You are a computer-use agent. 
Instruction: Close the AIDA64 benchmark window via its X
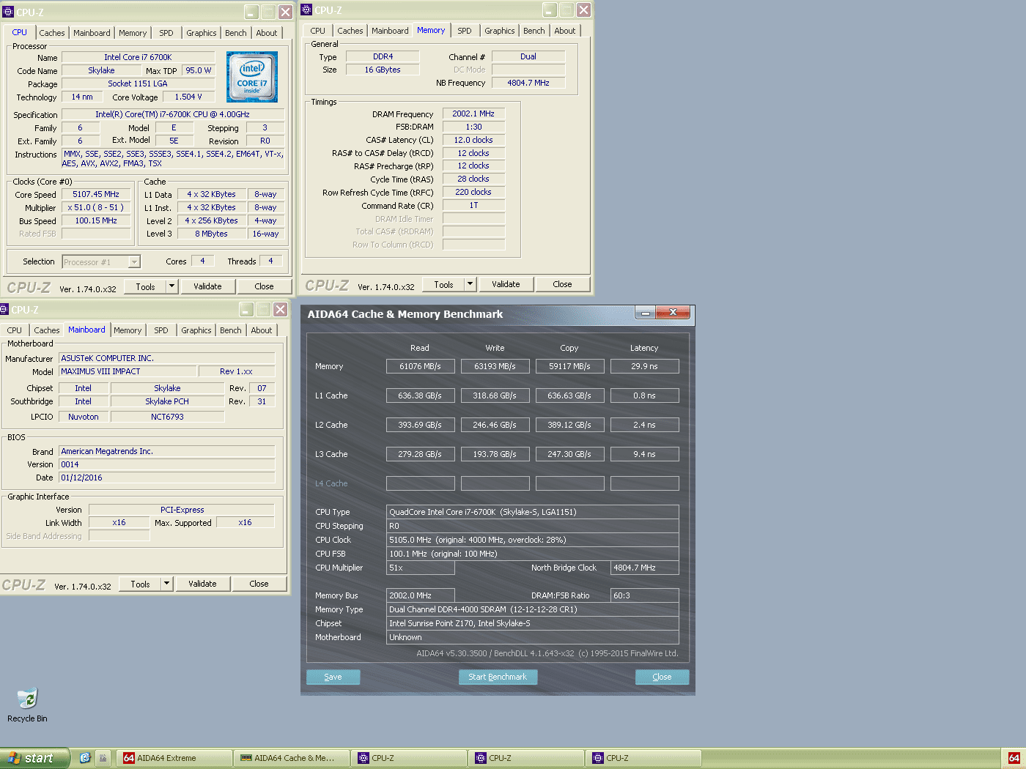click(x=673, y=313)
